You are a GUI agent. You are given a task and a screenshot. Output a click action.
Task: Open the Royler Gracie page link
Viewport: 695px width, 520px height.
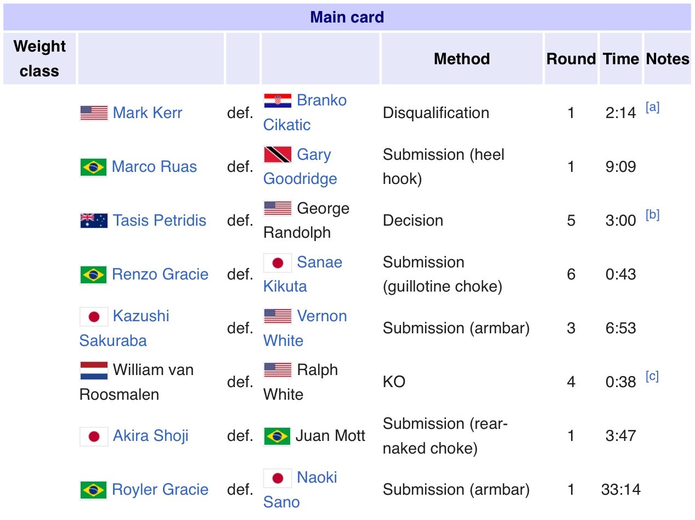coord(160,490)
